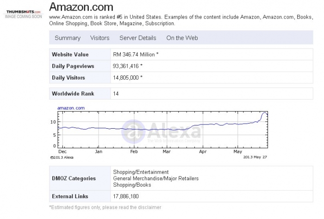Select the On the Web tab
Screen dimensions: 324x219
[182, 38]
